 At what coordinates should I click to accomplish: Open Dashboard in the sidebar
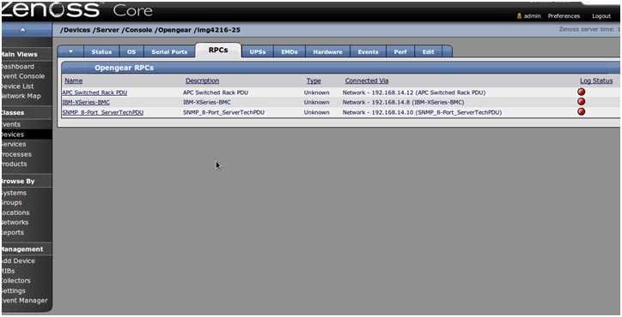17,67
